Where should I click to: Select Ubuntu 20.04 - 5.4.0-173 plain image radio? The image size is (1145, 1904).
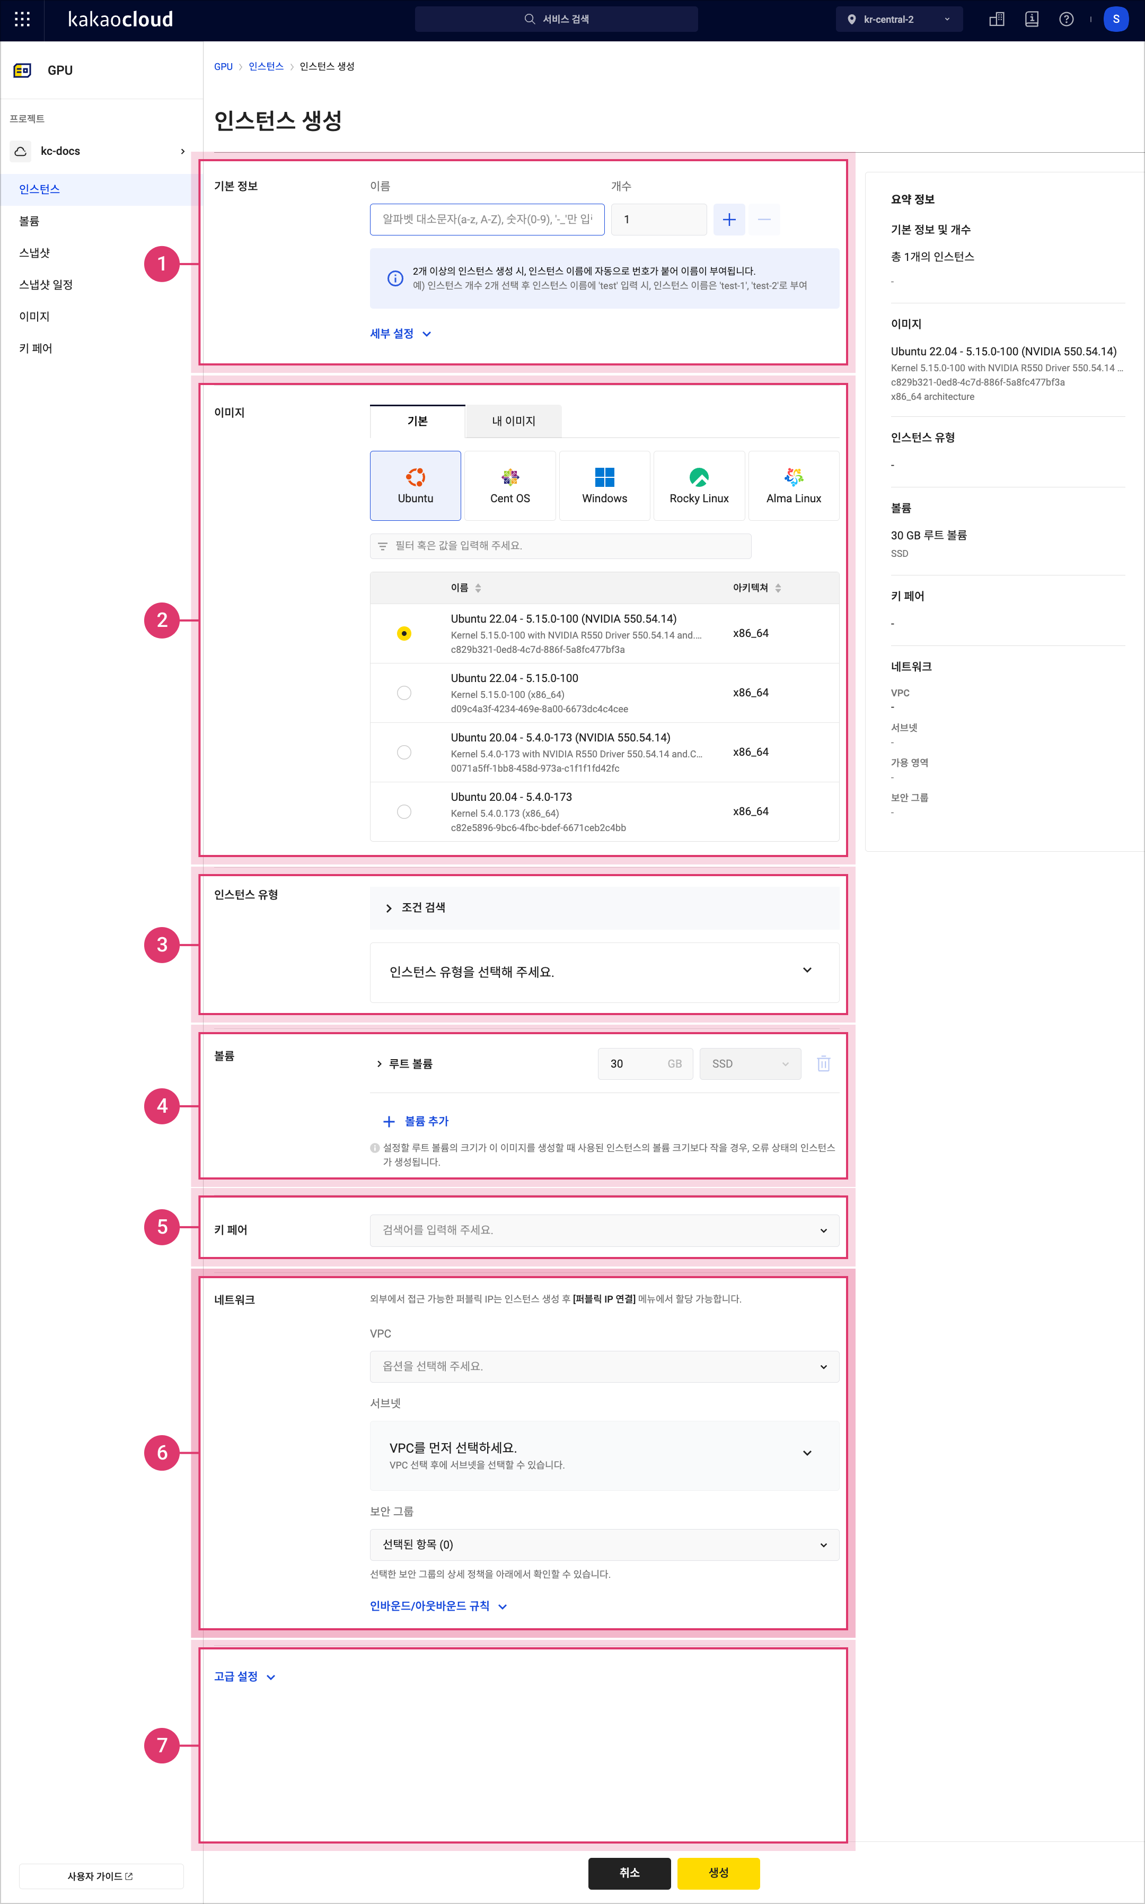click(403, 812)
